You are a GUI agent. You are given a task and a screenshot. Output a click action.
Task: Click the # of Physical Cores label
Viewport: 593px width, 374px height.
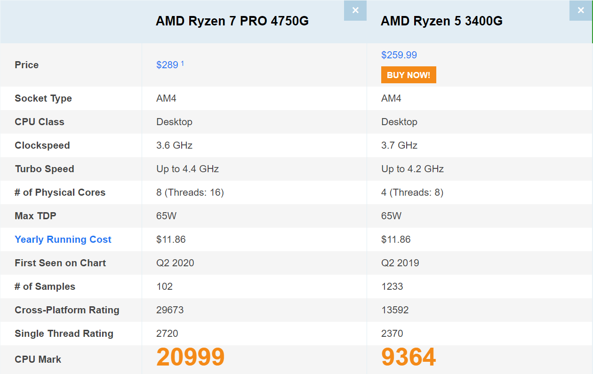pyautogui.click(x=60, y=192)
